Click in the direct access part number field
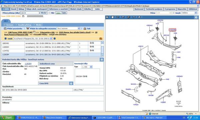200x120 pixels. [32, 13]
